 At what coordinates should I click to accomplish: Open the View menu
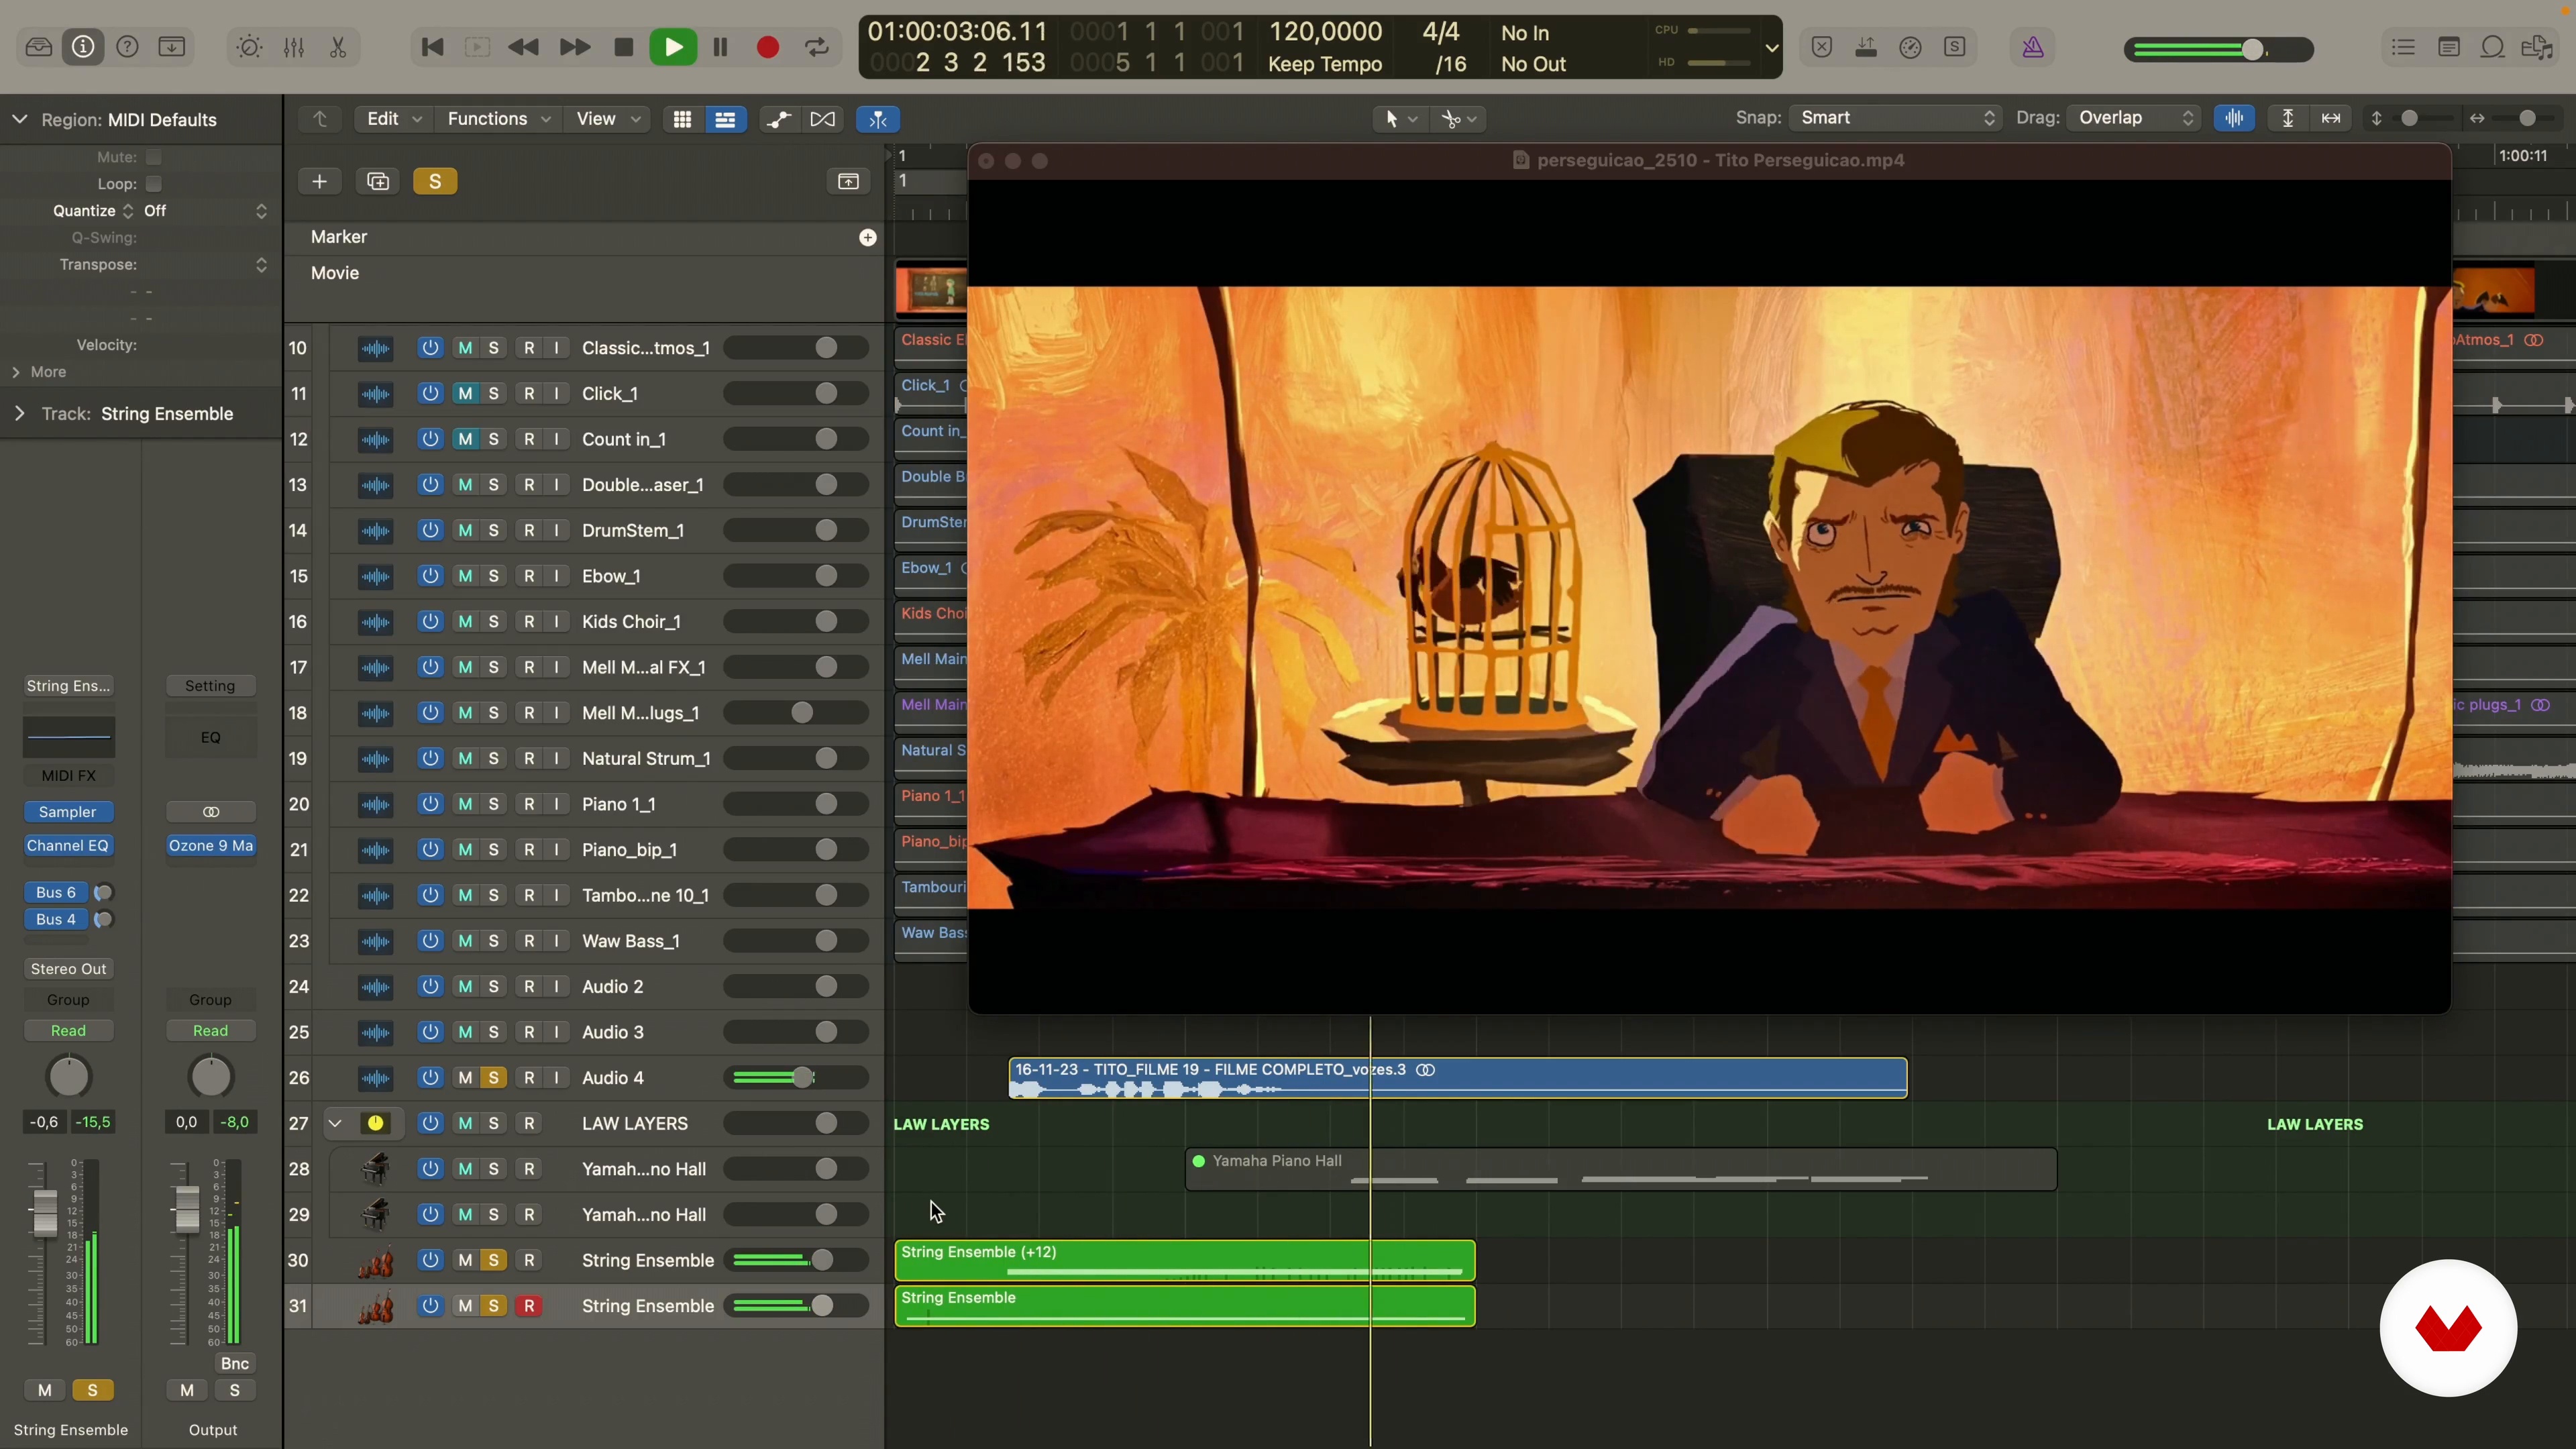[608, 119]
